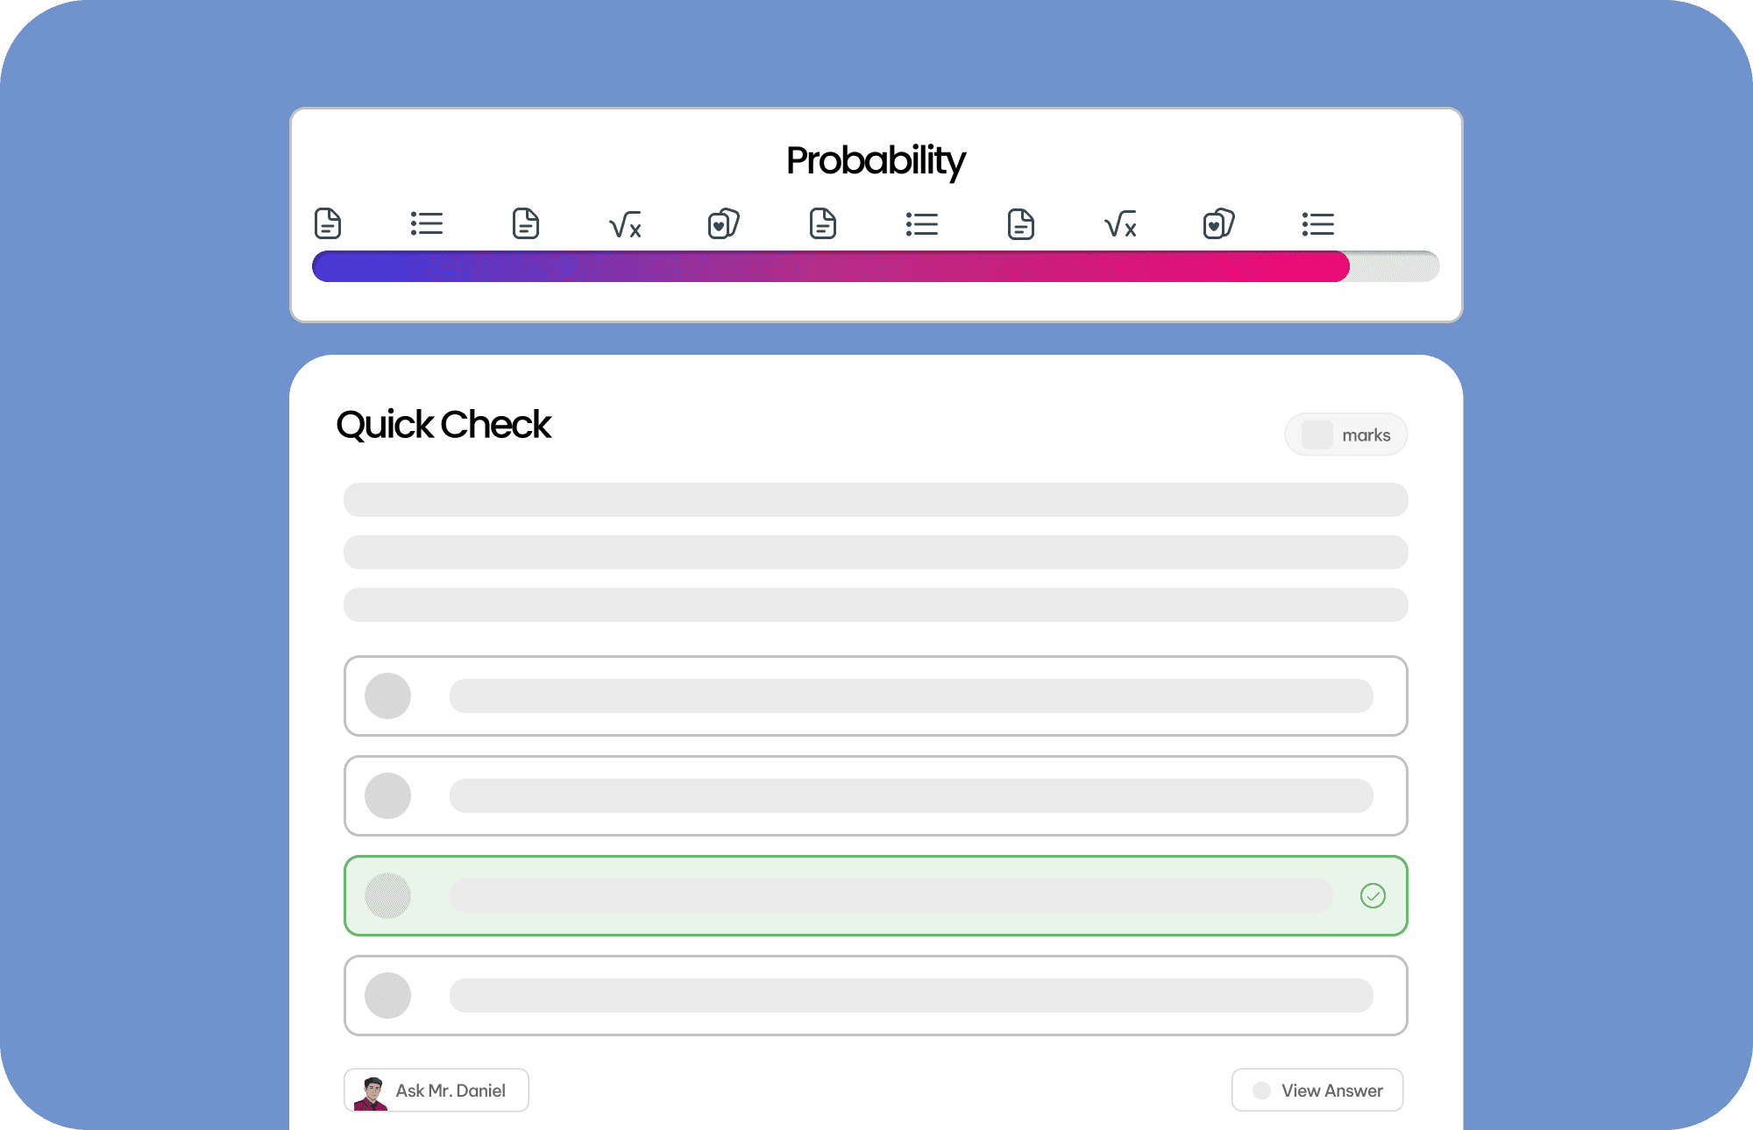Toggle the marks switch
1753x1130 pixels.
tap(1317, 434)
